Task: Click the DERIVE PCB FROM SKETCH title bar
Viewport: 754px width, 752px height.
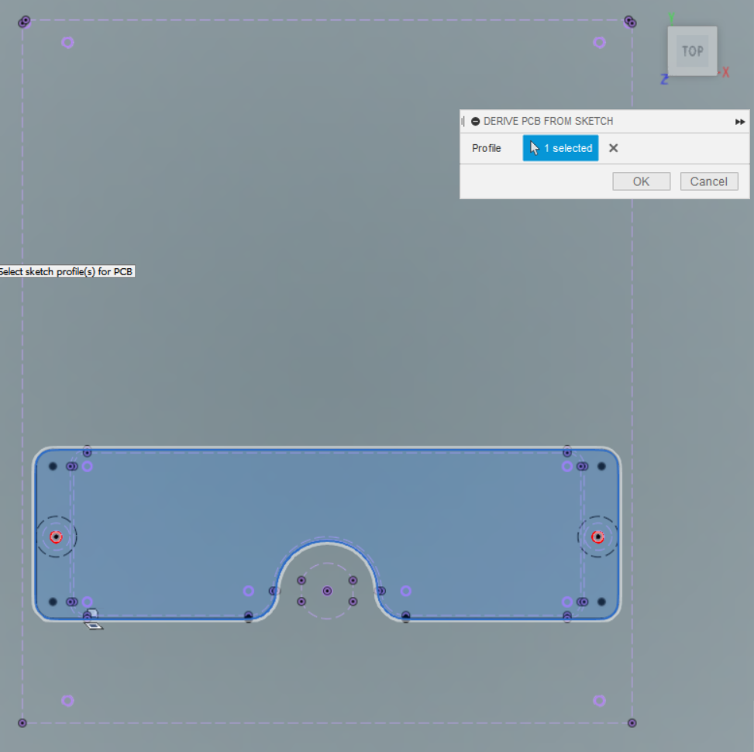Action: tap(548, 121)
